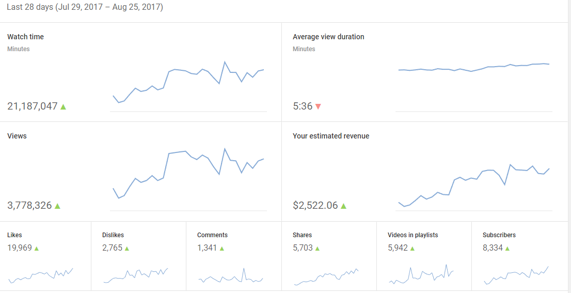Viewport: 571px width, 293px height.
Task: Open Your estimated revenue report
Action: 331,136
